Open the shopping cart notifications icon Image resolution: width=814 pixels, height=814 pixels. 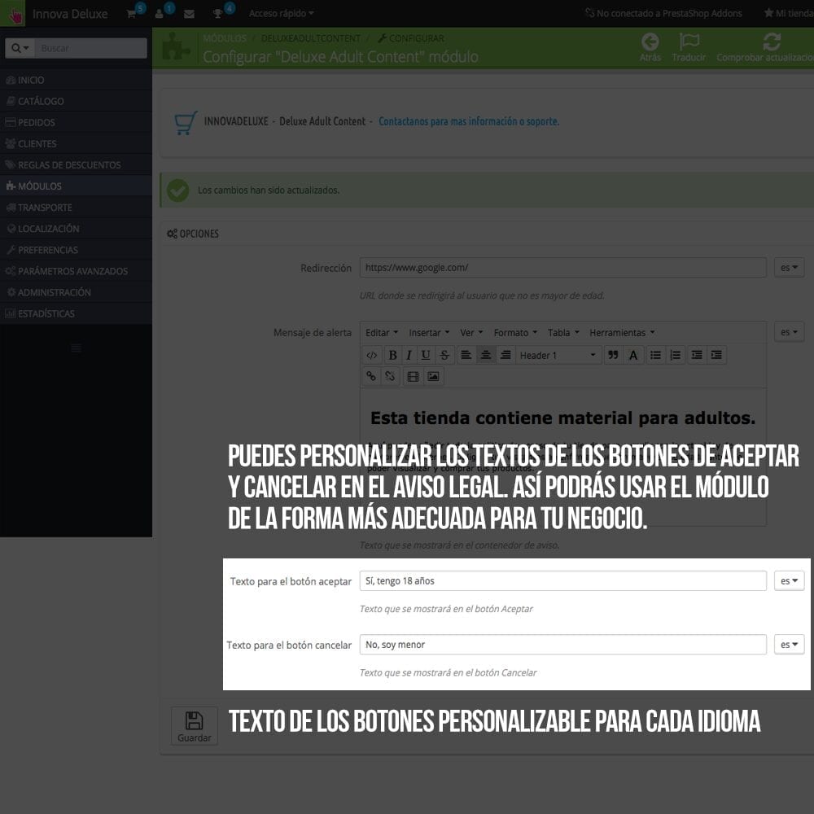point(132,13)
